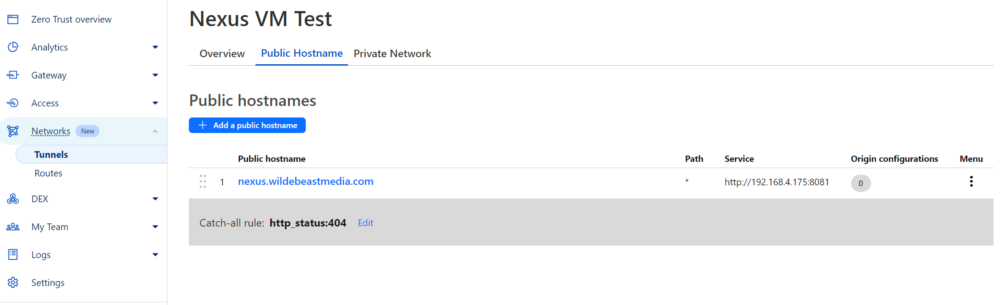The image size is (1003, 305).
Task: Click the My Team sidebar icon
Action: click(x=13, y=227)
